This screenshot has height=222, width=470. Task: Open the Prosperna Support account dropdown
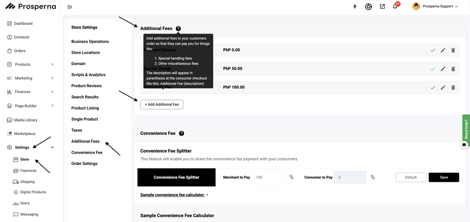pyautogui.click(x=435, y=7)
